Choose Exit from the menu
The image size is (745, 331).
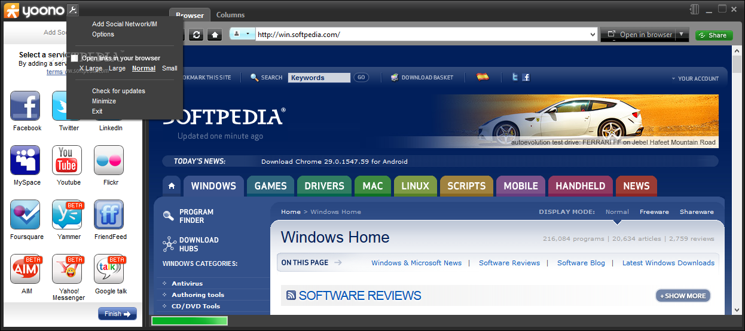click(x=97, y=111)
